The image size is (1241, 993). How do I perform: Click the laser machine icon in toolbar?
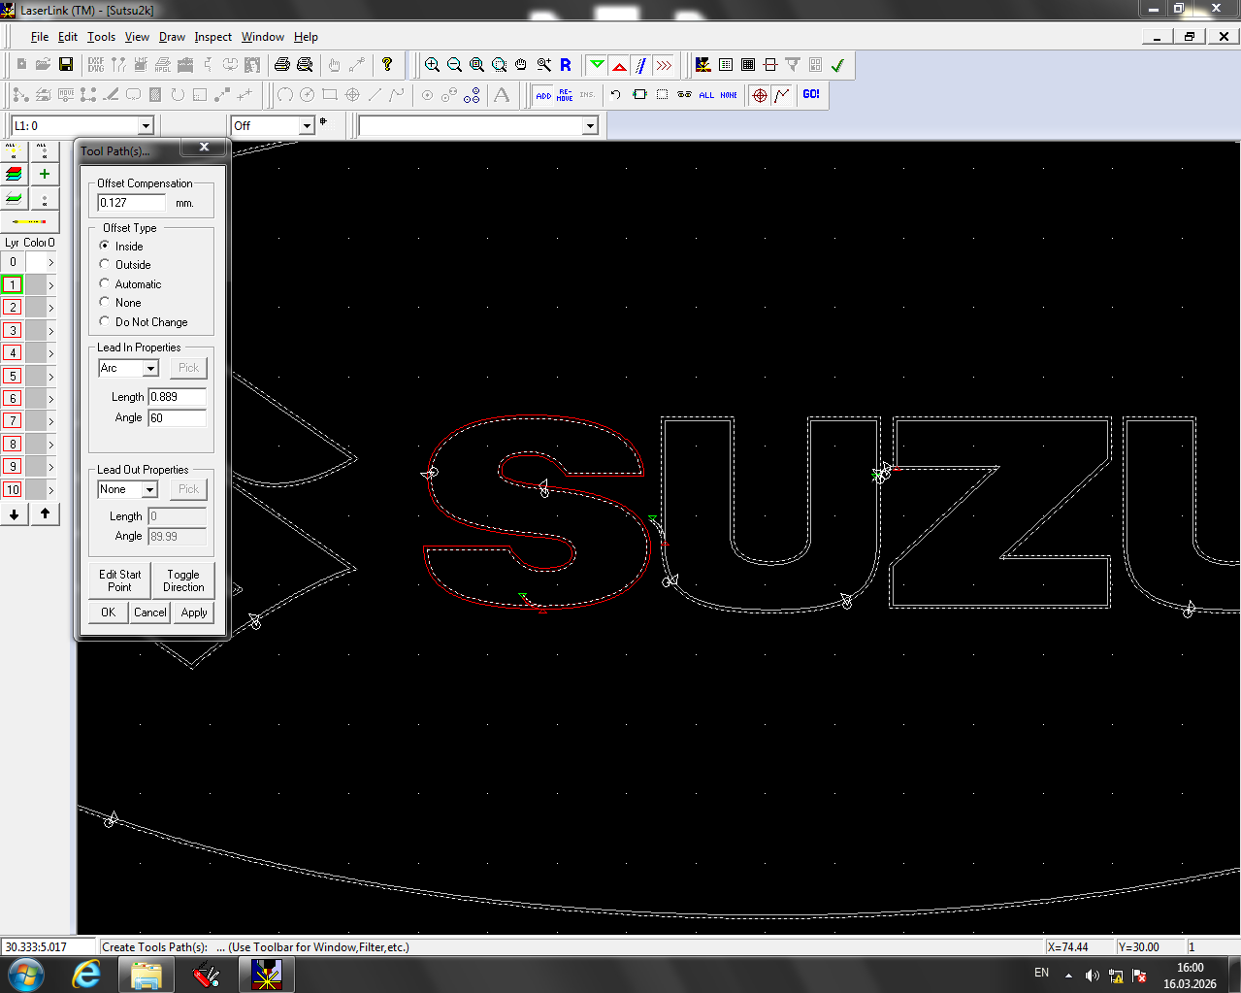pyautogui.click(x=703, y=65)
